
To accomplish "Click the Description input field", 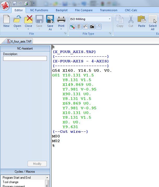I will click(x=25, y=58).
